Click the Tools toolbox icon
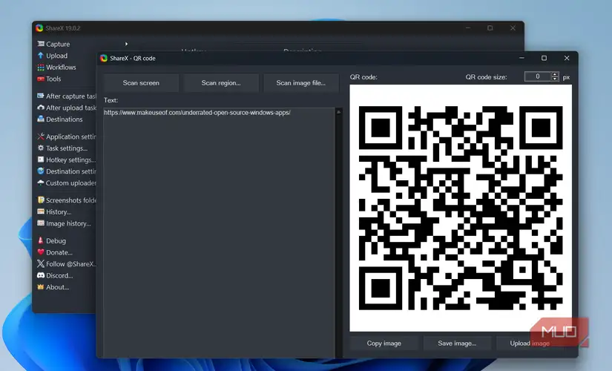The width and height of the screenshot is (612, 371). coord(41,79)
